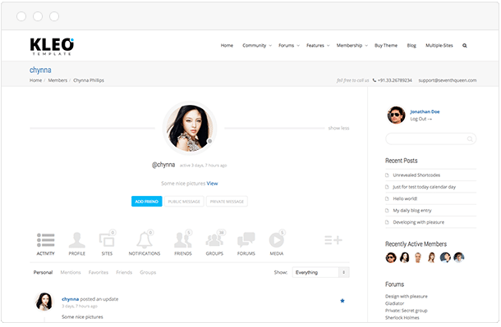Open the Activity list icon
This screenshot has width=501, height=327.
(45, 240)
